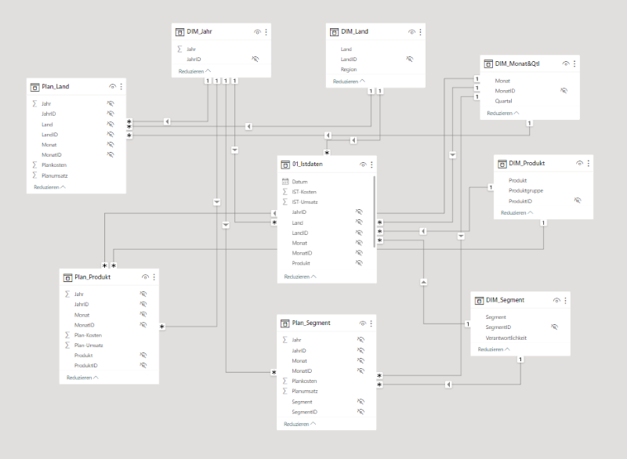Open more options for DIM_Monat&Qtl table
Image resolution: width=627 pixels, height=459 pixels.
coord(574,63)
